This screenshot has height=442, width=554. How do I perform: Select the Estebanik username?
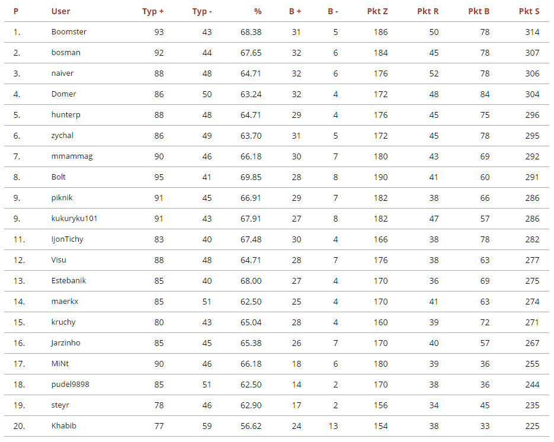tap(69, 281)
